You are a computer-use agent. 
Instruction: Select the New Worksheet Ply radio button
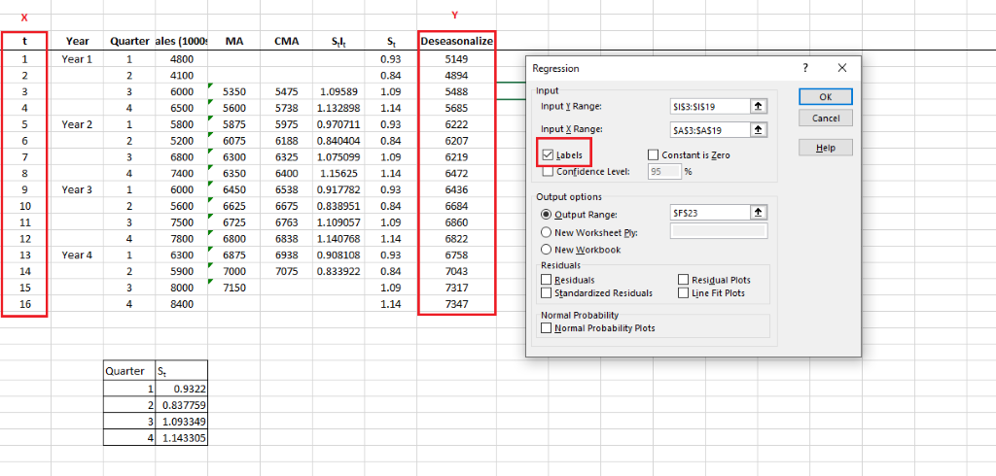click(547, 231)
